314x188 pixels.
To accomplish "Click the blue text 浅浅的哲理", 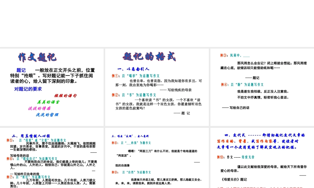I will (x=47, y=115).
